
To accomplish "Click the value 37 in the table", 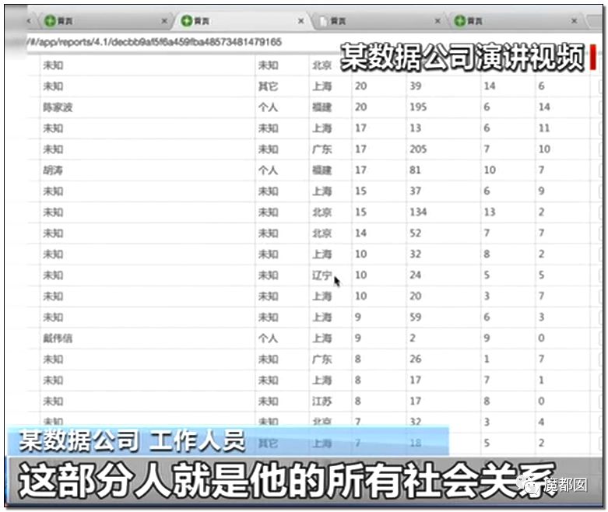I will point(416,191).
